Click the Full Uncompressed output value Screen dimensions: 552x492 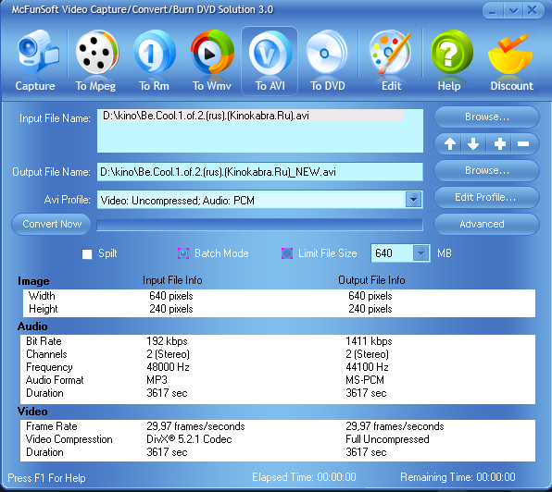[387, 439]
